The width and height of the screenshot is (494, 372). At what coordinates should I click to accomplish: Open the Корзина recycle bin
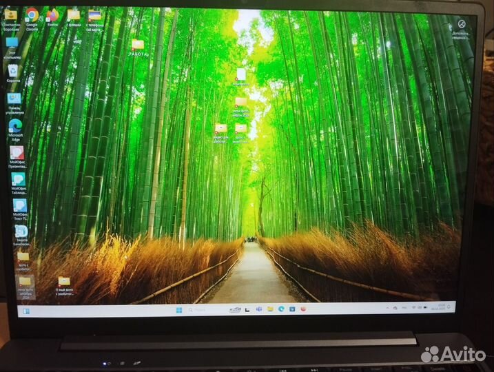(13, 73)
